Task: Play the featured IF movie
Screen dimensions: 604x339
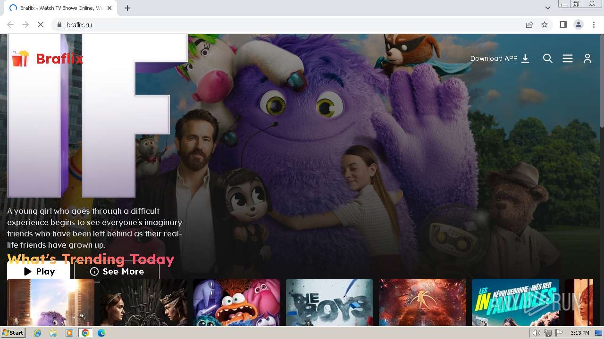Action: [39, 271]
